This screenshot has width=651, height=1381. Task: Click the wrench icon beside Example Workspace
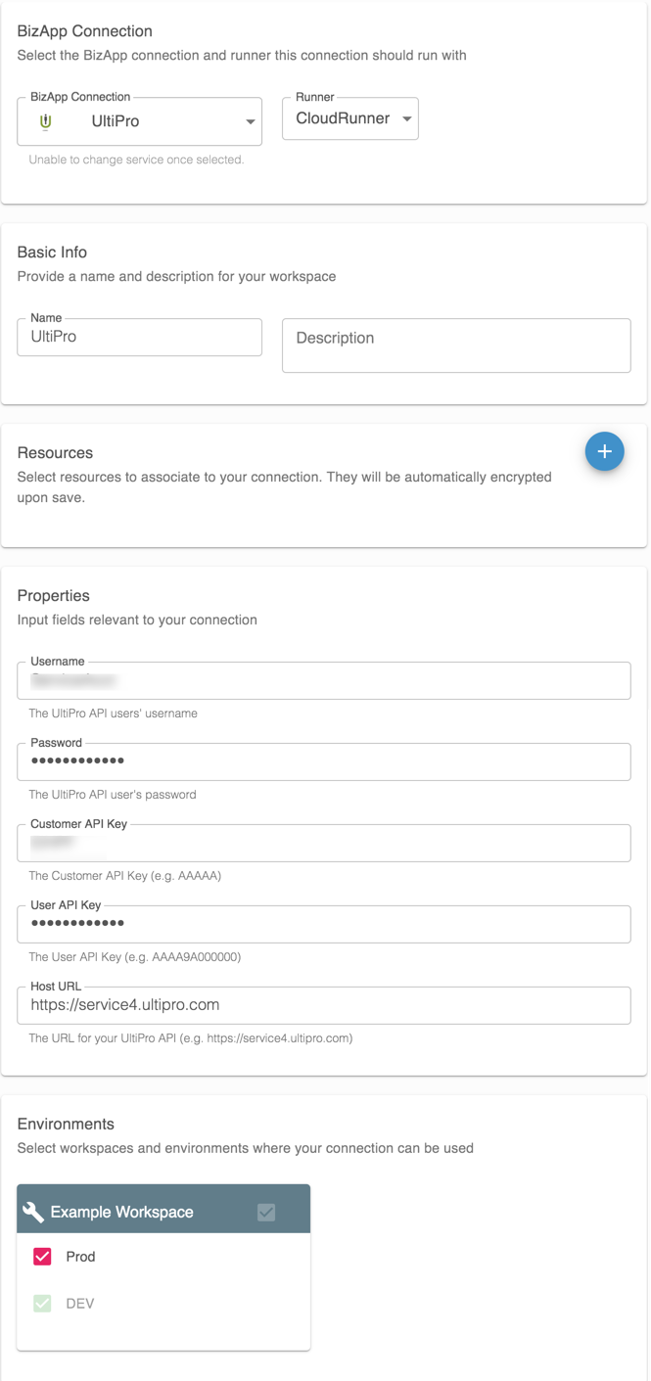pyautogui.click(x=33, y=1212)
